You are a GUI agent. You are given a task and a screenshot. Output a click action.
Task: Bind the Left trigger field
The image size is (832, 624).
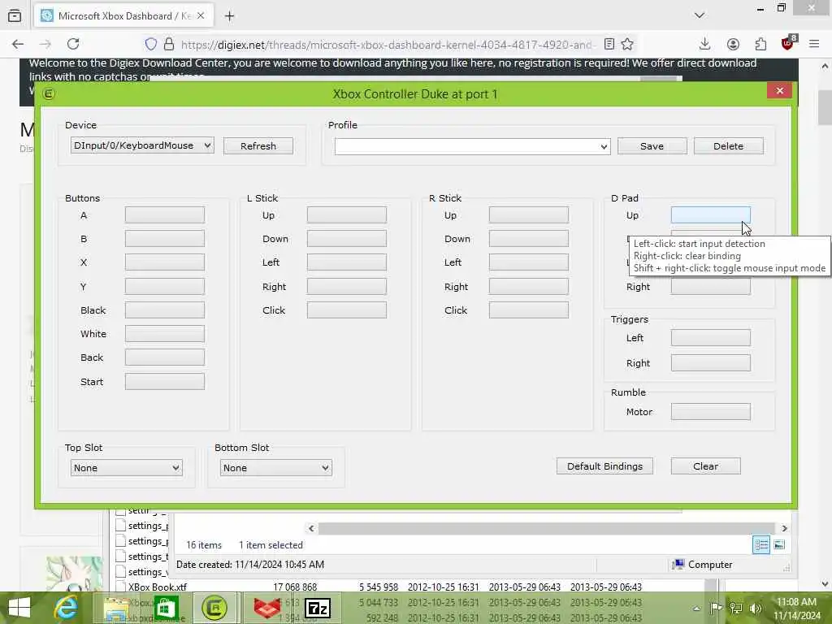(710, 337)
